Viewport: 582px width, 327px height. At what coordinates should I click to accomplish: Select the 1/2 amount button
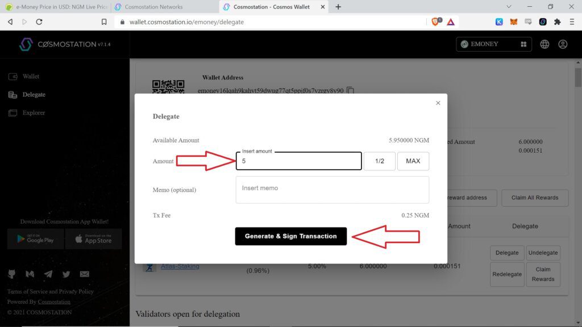379,161
